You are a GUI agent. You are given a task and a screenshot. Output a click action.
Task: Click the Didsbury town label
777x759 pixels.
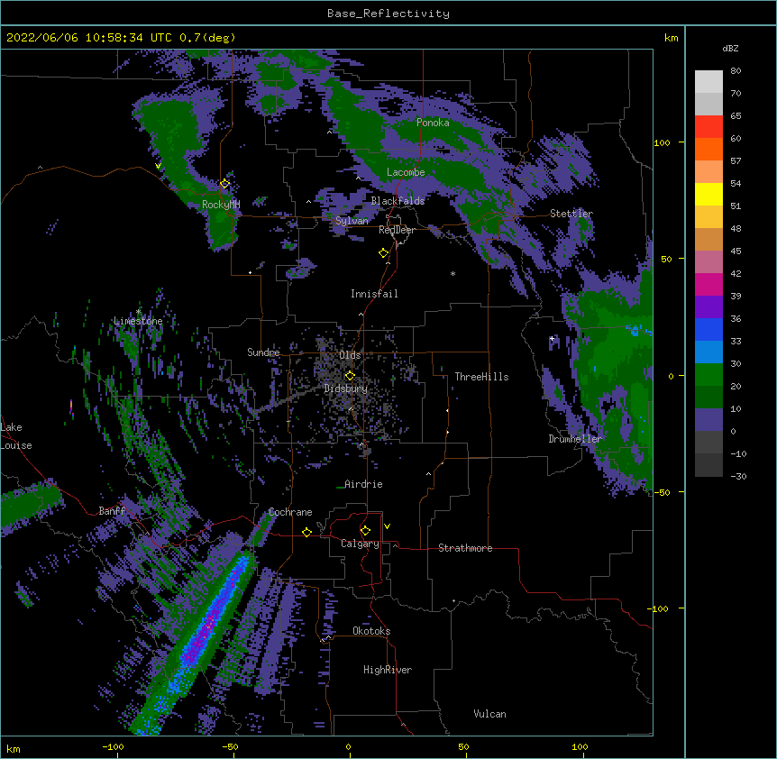[345, 389]
